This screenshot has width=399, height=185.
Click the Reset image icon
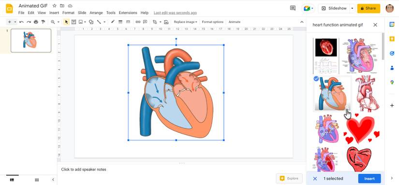(x=166, y=22)
